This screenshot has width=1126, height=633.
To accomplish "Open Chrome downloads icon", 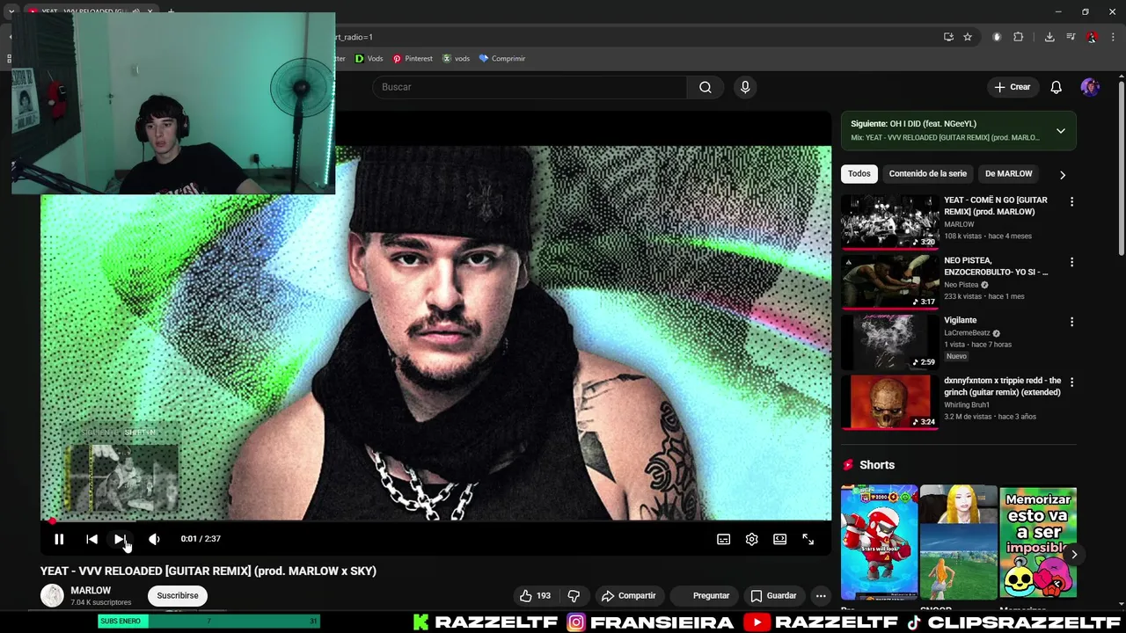I will pyautogui.click(x=1049, y=37).
